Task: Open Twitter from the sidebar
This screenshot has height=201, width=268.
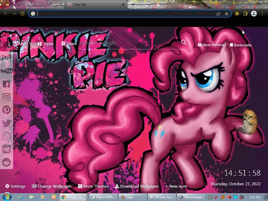Action: [x=7, y=123]
